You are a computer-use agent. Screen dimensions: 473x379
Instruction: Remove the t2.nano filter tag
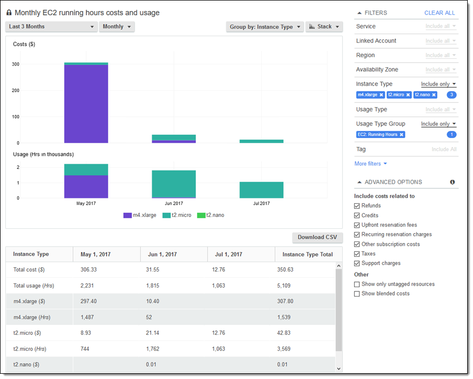tap(434, 95)
